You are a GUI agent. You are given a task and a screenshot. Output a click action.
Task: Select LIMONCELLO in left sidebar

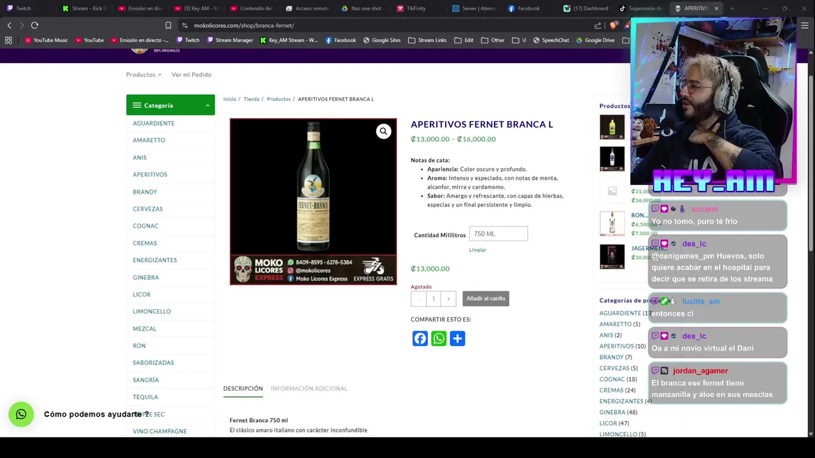click(x=152, y=312)
